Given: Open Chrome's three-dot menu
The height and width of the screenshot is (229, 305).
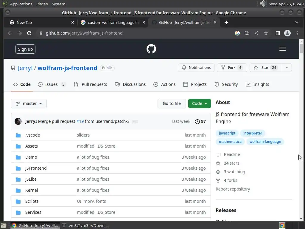Looking at the screenshot, I should [x=297, y=33].
